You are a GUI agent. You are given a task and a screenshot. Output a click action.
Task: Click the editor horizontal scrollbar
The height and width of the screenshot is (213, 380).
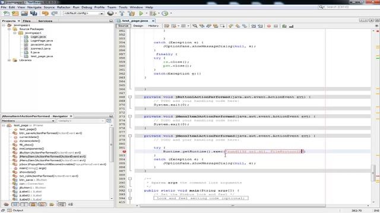pos(233,206)
